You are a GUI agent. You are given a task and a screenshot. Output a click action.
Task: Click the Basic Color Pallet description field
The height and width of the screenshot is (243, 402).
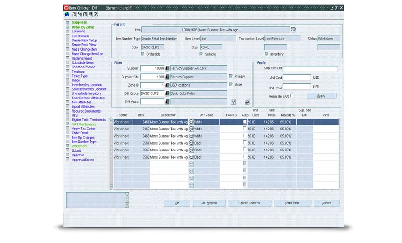(198, 93)
